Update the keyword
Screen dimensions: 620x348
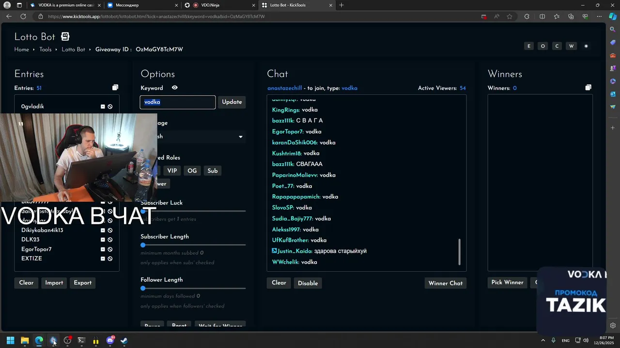232,102
